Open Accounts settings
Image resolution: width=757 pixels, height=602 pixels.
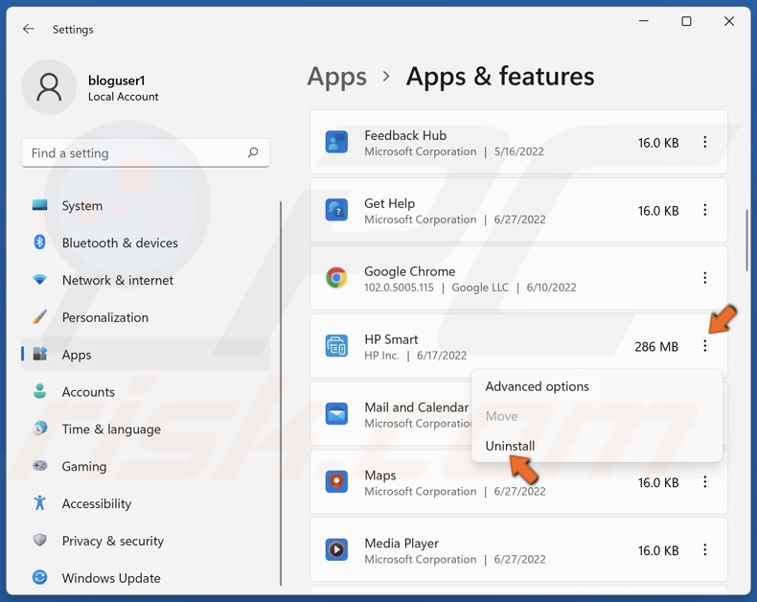tap(146, 391)
